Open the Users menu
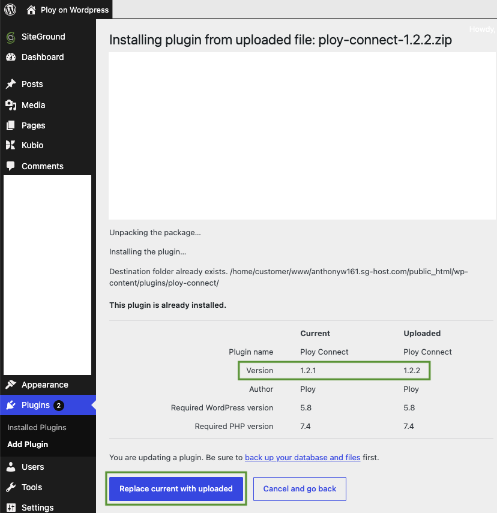Viewport: 497px width, 513px height. pos(33,467)
